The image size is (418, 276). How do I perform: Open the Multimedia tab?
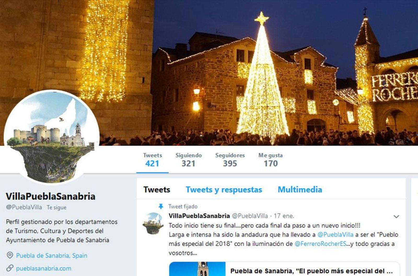(x=300, y=190)
